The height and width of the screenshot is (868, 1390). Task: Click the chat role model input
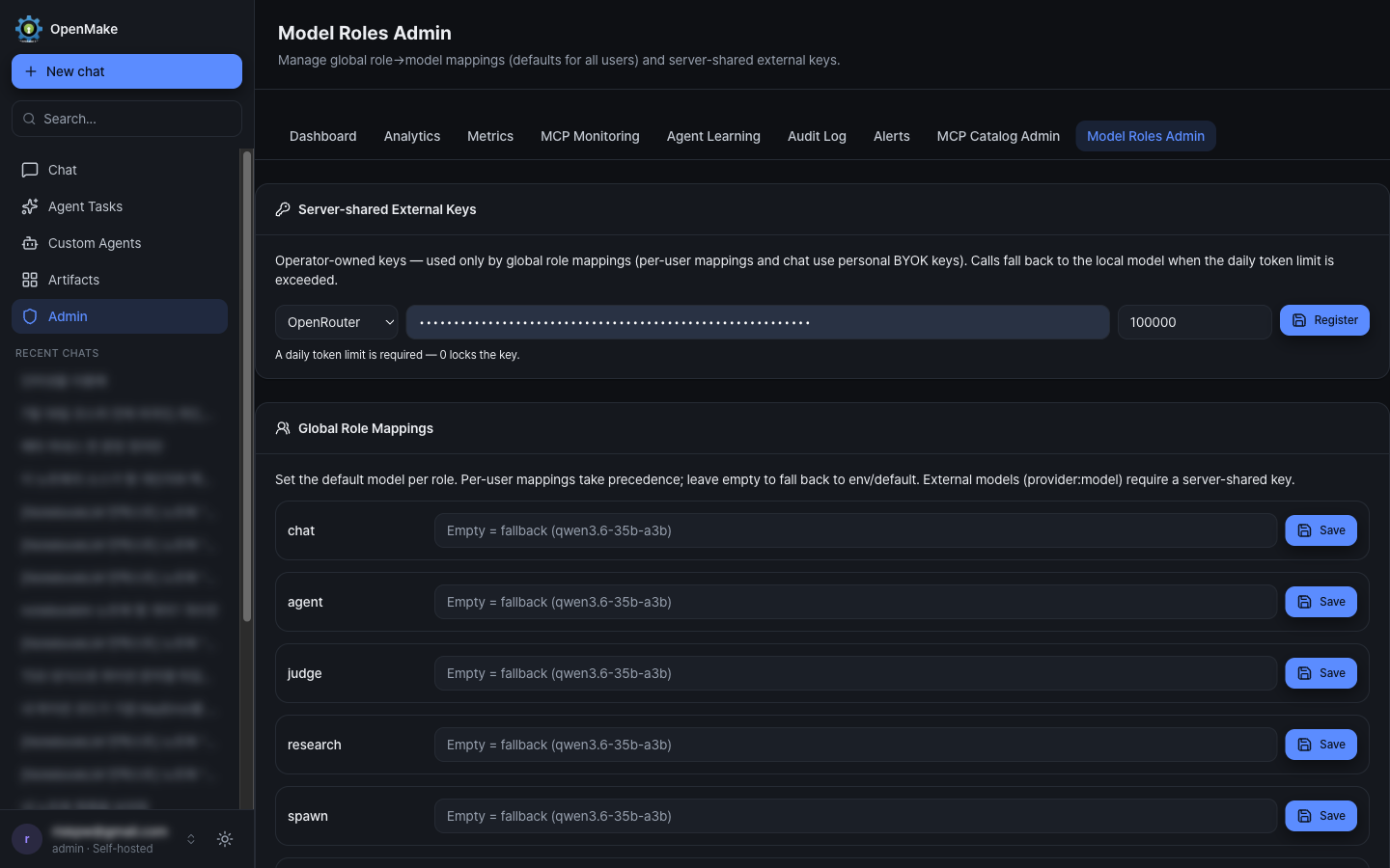click(855, 530)
